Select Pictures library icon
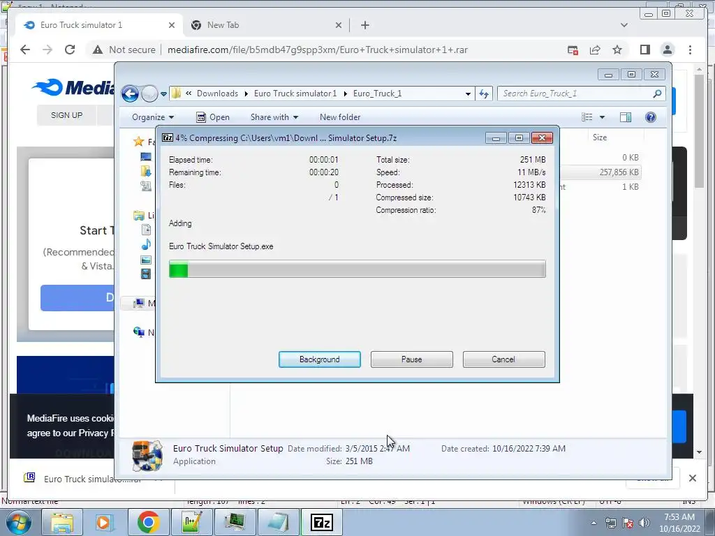The height and width of the screenshot is (536, 715). point(146,260)
